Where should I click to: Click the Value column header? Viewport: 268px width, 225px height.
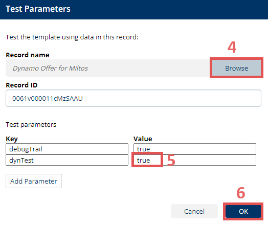[143, 139]
